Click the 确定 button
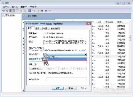 [x=57, y=88]
